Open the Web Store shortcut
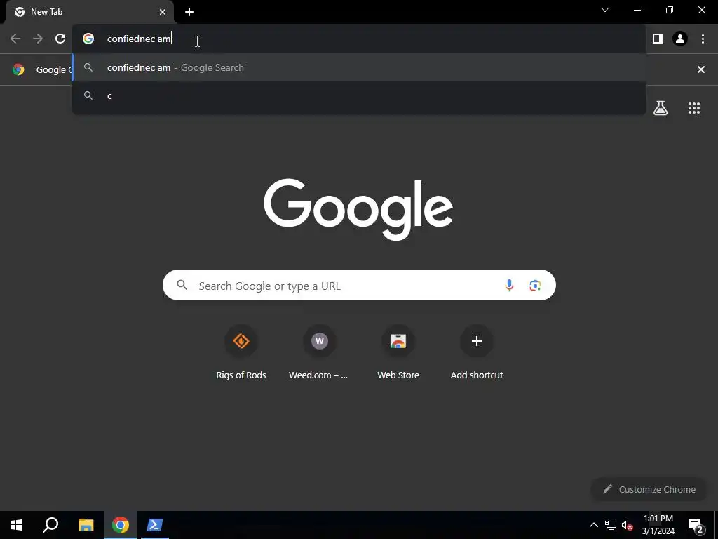 pyautogui.click(x=398, y=353)
